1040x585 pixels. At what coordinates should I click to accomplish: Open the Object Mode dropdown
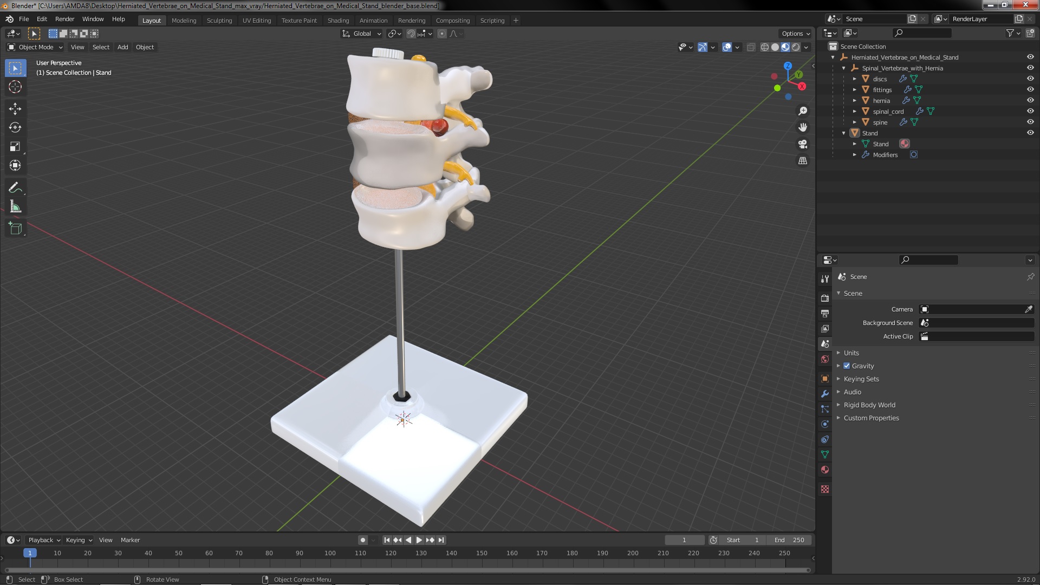(x=35, y=47)
